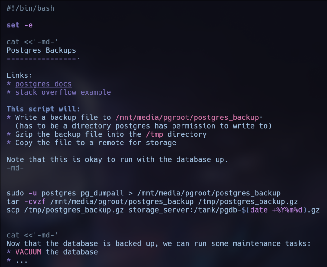Open the stack overflow example link
Image resolution: width=327 pixels, height=267 pixels.
tap(63, 92)
